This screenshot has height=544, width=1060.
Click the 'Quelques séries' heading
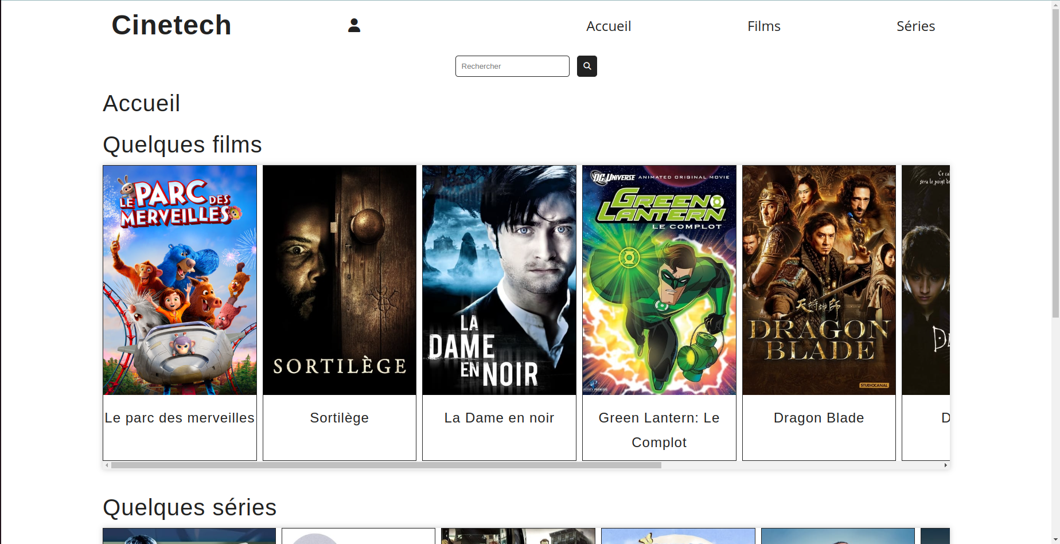click(x=190, y=508)
